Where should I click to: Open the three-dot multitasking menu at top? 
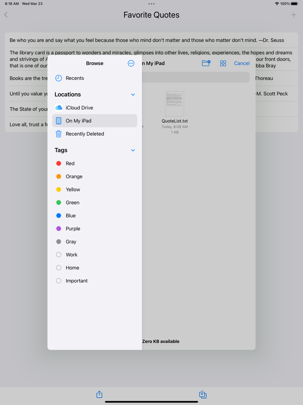coord(151,4)
